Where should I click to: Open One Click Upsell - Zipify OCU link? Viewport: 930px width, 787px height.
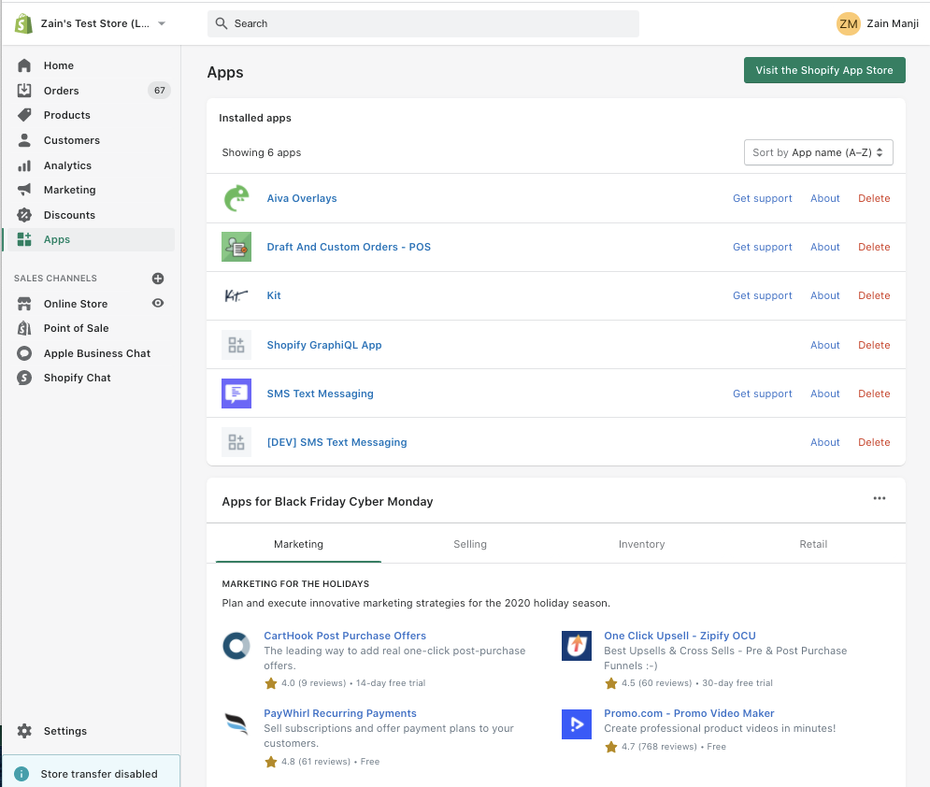[680, 636]
